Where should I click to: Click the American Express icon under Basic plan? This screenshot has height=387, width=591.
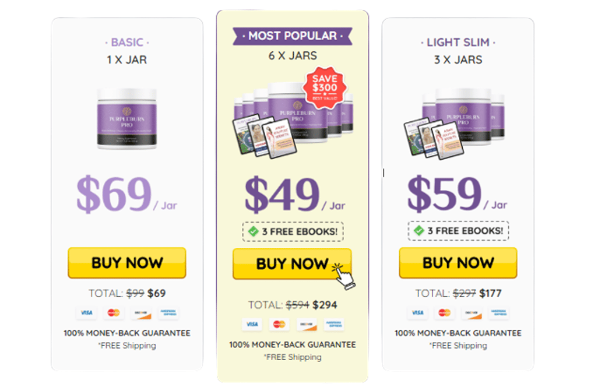(x=168, y=313)
